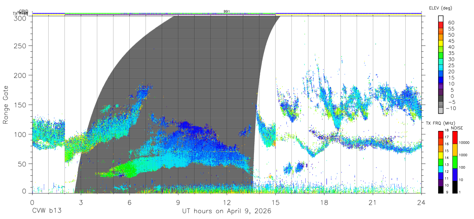Click the "18" hour tick on time axis
This screenshot has height=219, width=474.
pyautogui.click(x=324, y=202)
